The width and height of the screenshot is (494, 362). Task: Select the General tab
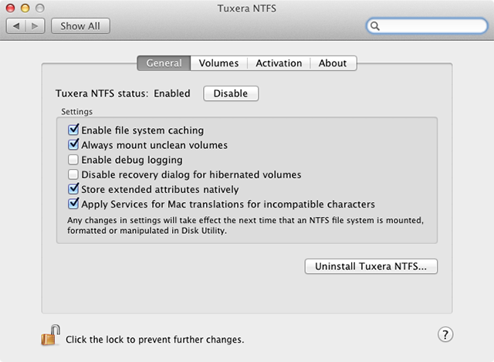click(x=164, y=63)
